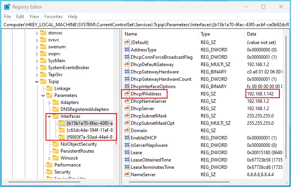Select the DhcpConnForceBroadcastFlag binary icon
Image resolution: width=291 pixels, height=187 pixels.
pos(127,57)
